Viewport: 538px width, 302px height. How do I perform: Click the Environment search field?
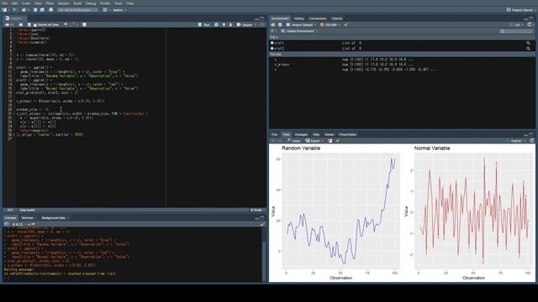tap(516, 31)
